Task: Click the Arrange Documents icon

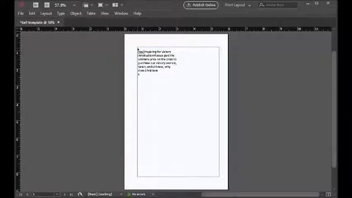Action: coord(115,5)
